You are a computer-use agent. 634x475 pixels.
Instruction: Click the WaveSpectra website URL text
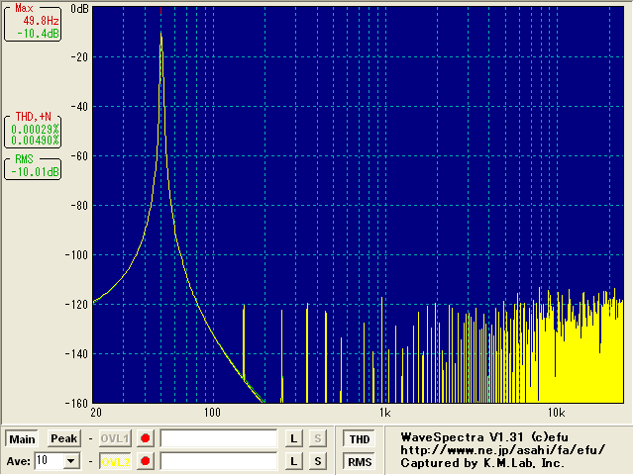pyautogui.click(x=502, y=450)
